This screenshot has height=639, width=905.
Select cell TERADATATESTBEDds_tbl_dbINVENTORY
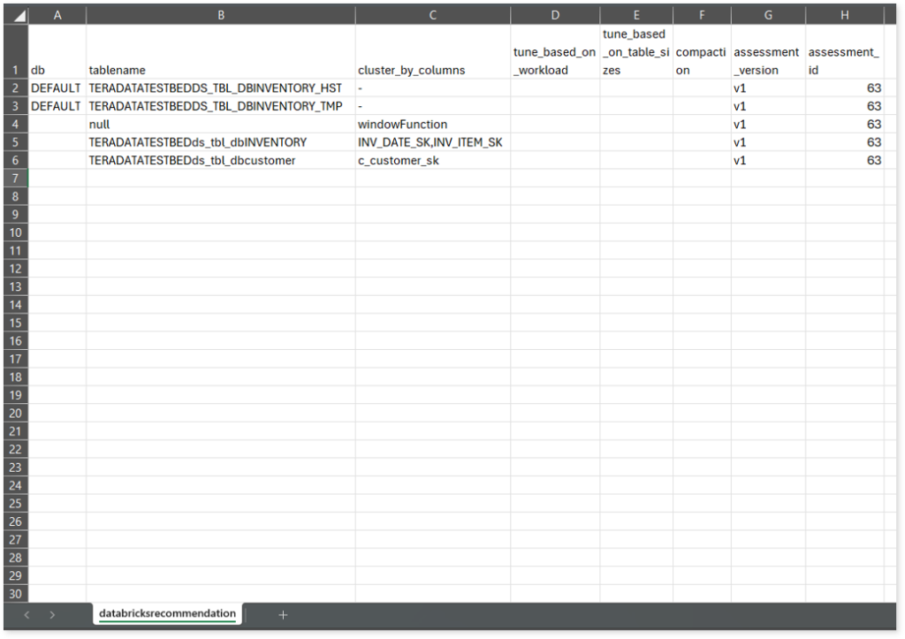tap(220, 142)
